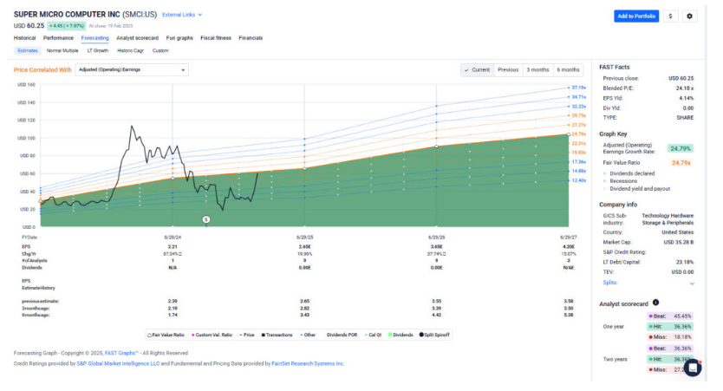723x391 pixels.
Task: Open FactSet Research Systems Inc. link
Action: pos(308,364)
